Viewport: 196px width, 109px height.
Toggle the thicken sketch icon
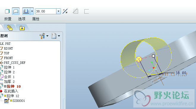(86, 11)
